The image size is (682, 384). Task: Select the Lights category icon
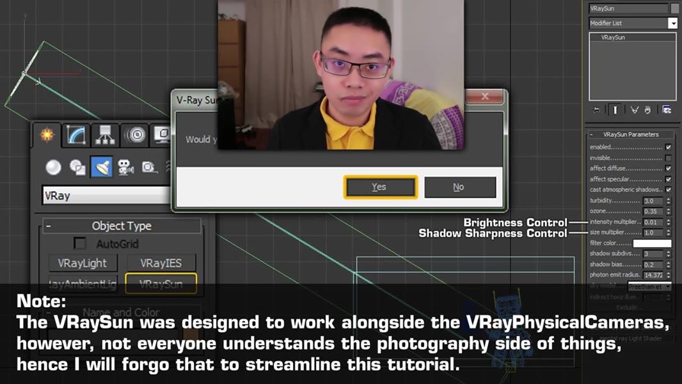(102, 168)
